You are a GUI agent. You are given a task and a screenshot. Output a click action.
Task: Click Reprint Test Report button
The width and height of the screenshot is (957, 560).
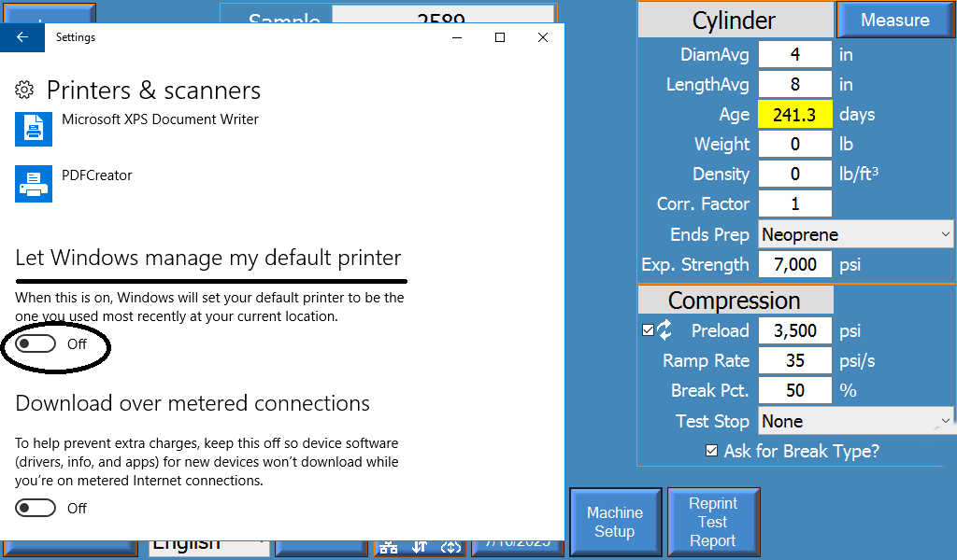713,522
